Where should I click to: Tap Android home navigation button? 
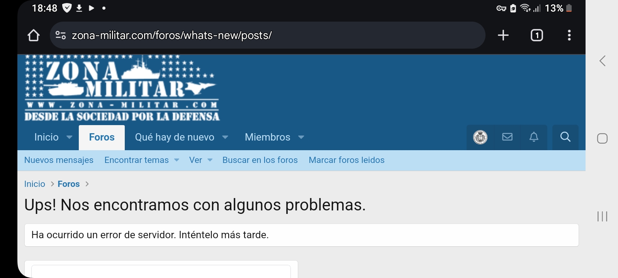602,138
